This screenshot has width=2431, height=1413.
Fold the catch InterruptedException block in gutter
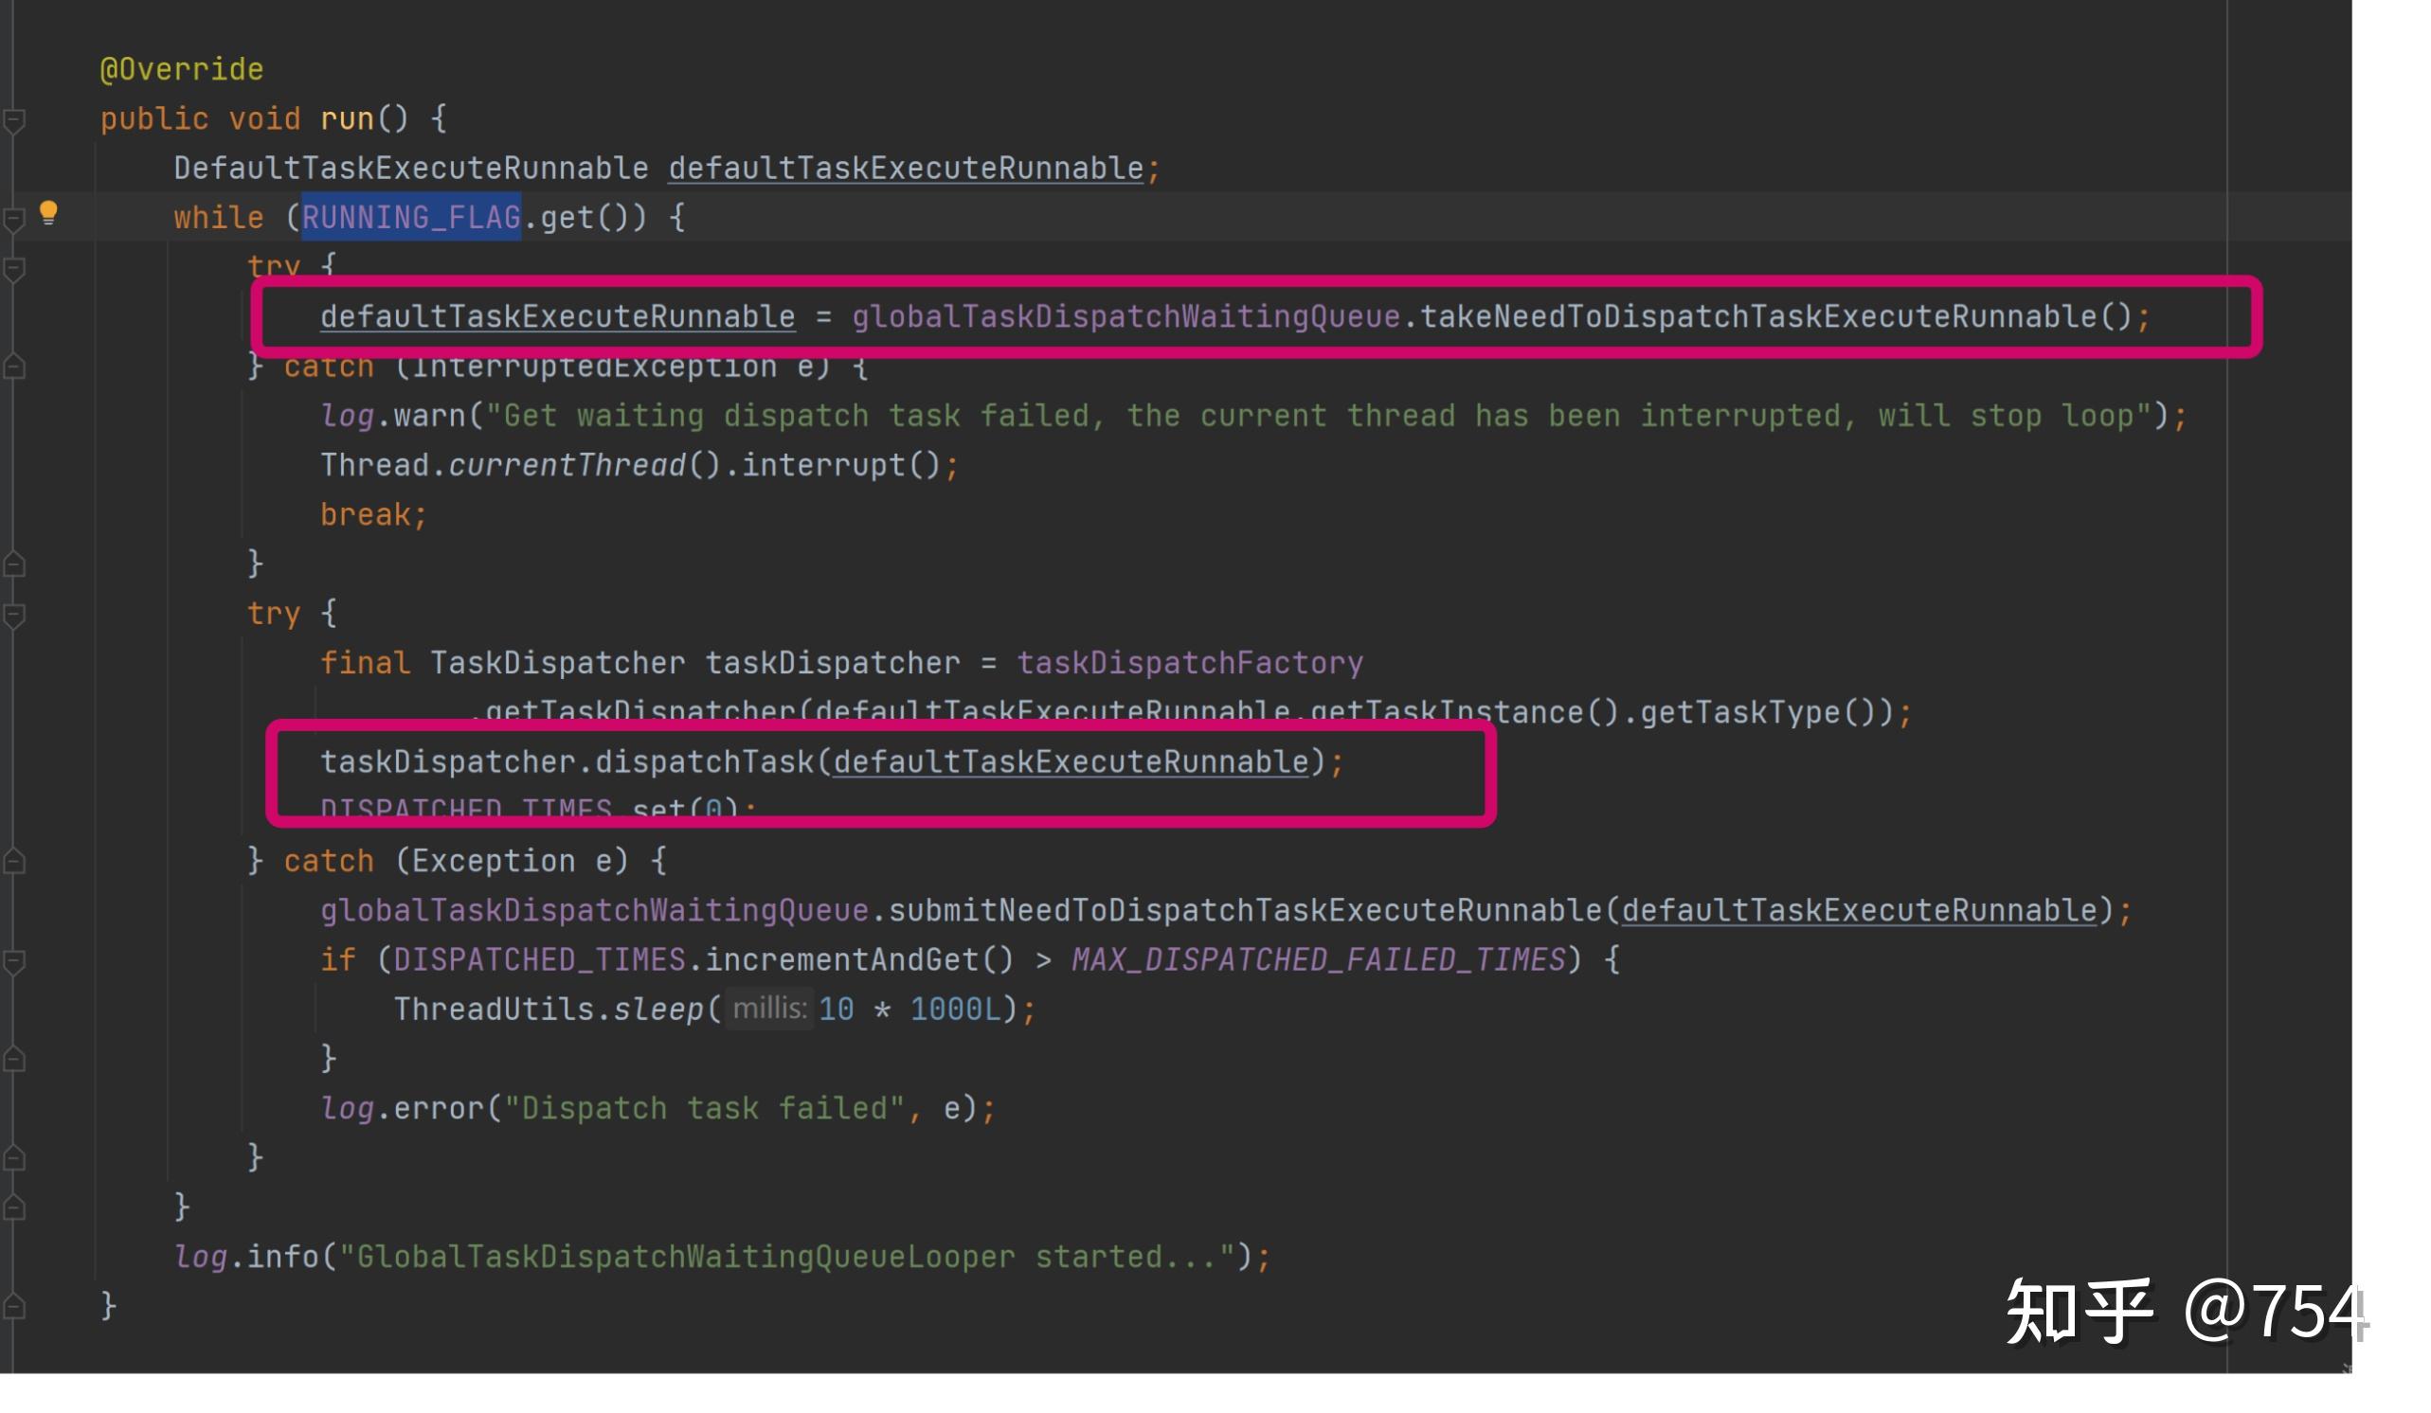(x=14, y=367)
